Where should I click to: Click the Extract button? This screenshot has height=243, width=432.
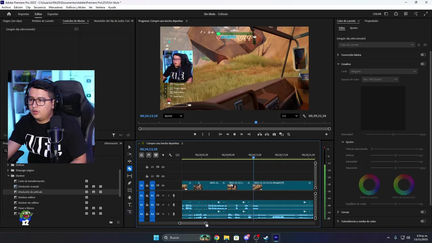pos(267,134)
